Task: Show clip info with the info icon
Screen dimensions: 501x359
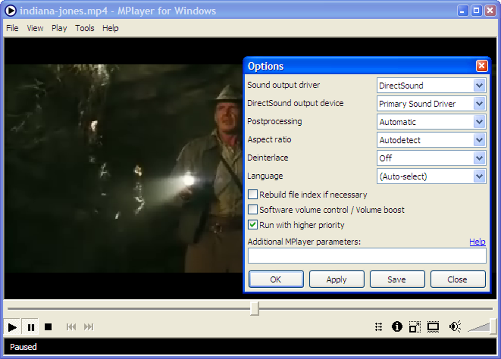Action: click(x=397, y=327)
